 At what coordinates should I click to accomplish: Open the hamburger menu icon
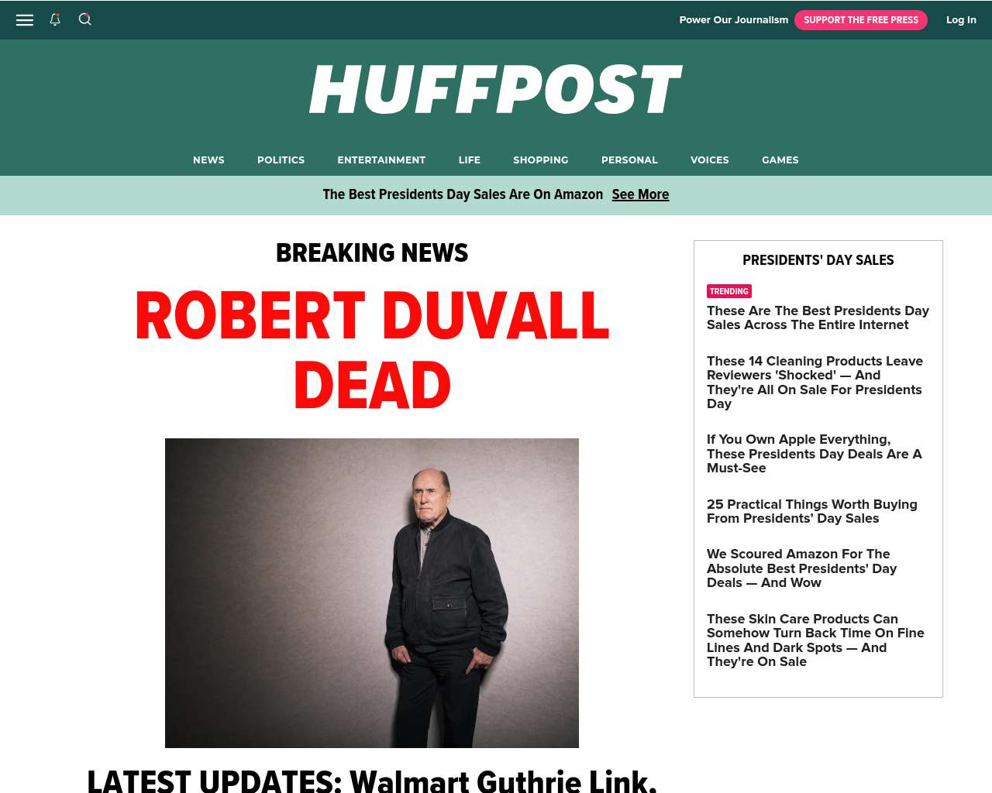[x=25, y=20]
